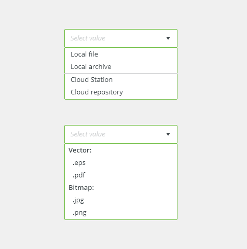Click the placeholder text in the bottom field
247x249 pixels.
click(88, 134)
